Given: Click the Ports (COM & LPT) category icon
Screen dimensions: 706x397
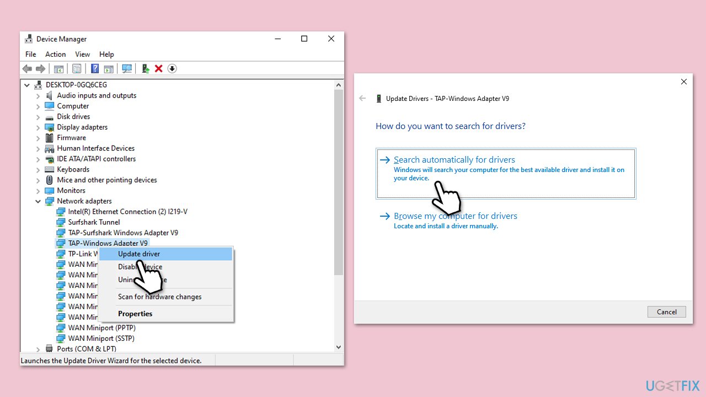Looking at the screenshot, I should 50,348.
